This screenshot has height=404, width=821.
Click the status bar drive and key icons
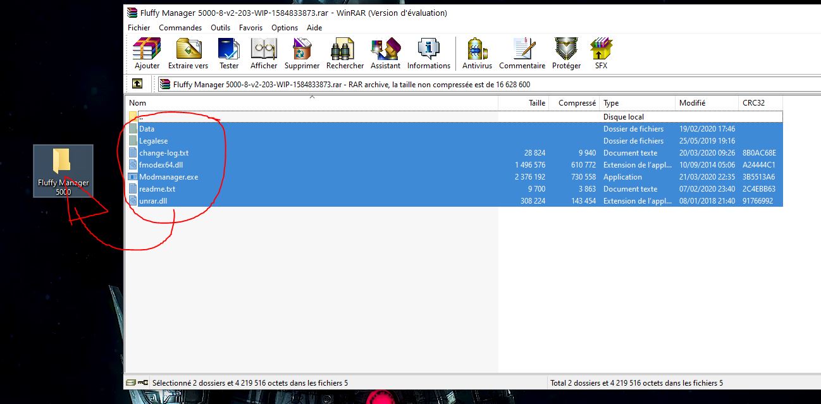pos(137,383)
